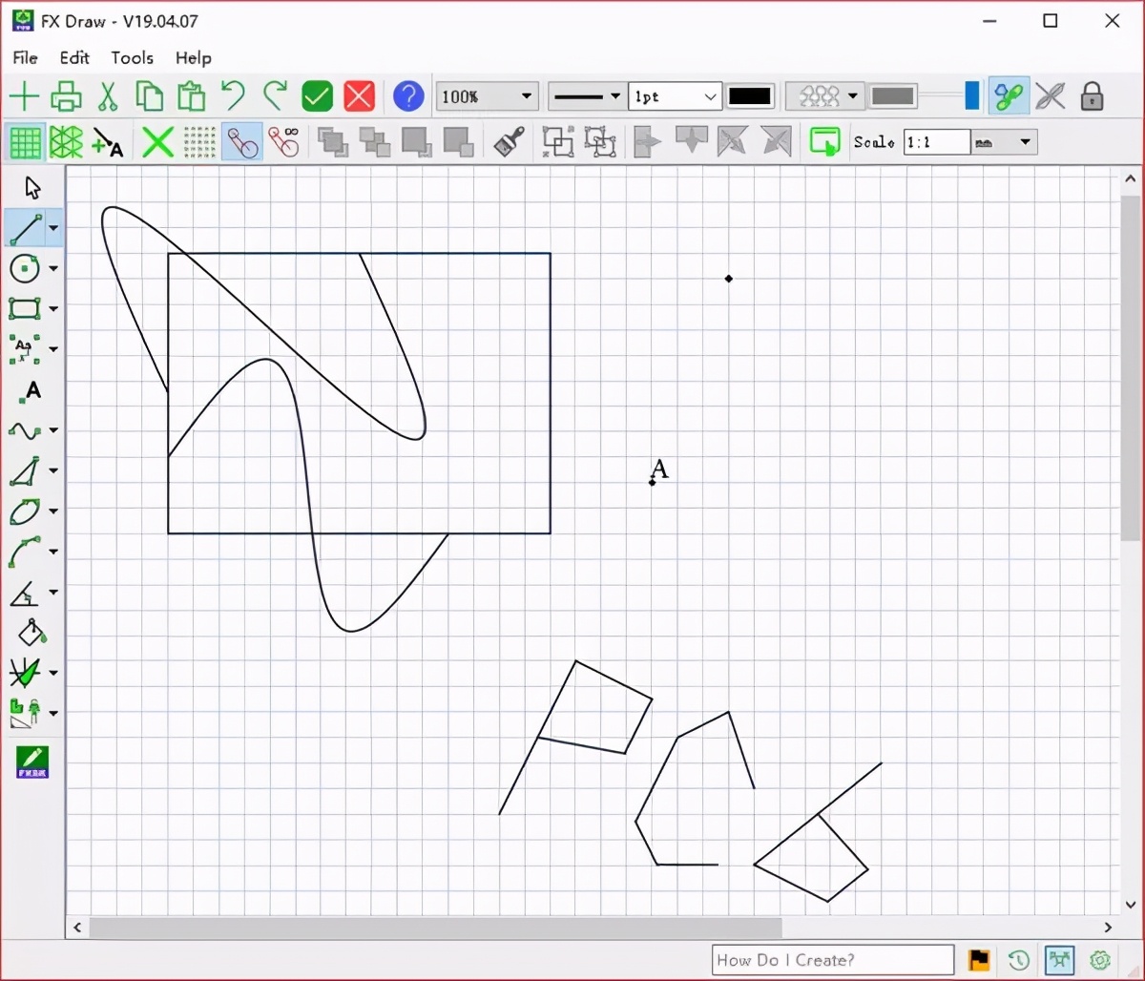Select the text label 'A' tool
The image size is (1145, 981).
[x=31, y=390]
